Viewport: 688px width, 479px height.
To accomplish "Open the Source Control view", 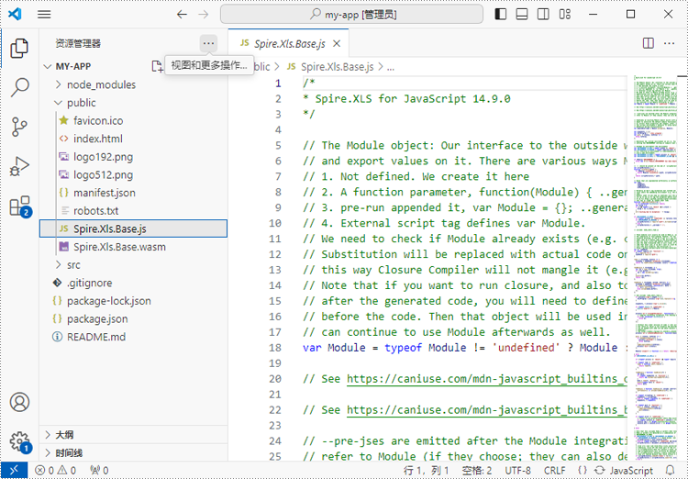I will pyautogui.click(x=19, y=127).
